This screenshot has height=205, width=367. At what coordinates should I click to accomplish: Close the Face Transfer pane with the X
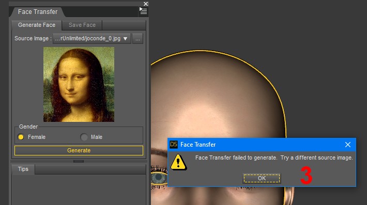tap(146, 4)
